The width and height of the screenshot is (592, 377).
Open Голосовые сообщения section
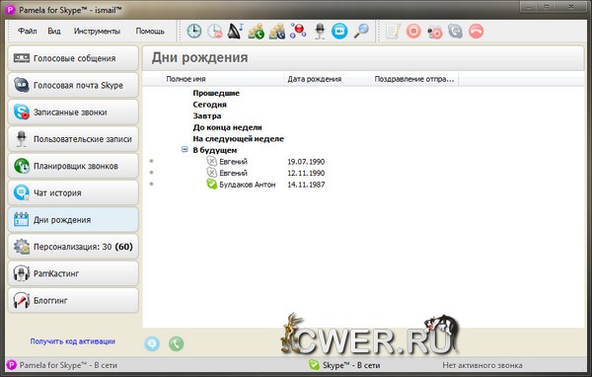[x=73, y=58]
